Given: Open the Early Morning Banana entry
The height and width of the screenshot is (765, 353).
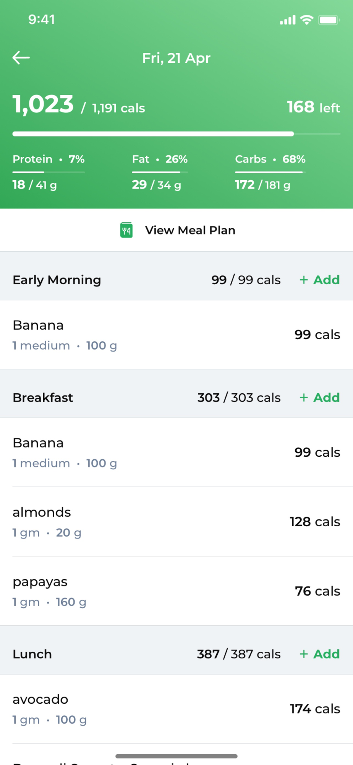Looking at the screenshot, I should (x=176, y=335).
